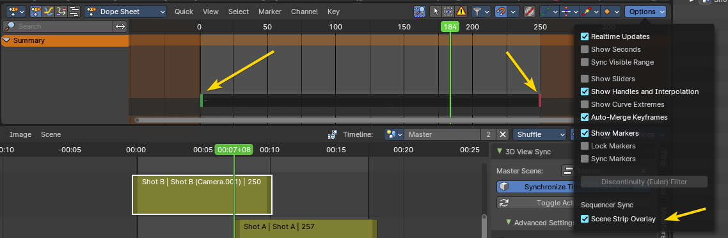Screen dimensions: 728x238
Task: Uncheck Auto-Merge Keyframes
Action: tap(585, 117)
